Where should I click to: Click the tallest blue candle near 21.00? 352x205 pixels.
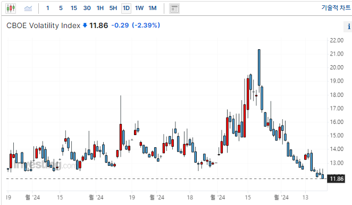[259, 67]
